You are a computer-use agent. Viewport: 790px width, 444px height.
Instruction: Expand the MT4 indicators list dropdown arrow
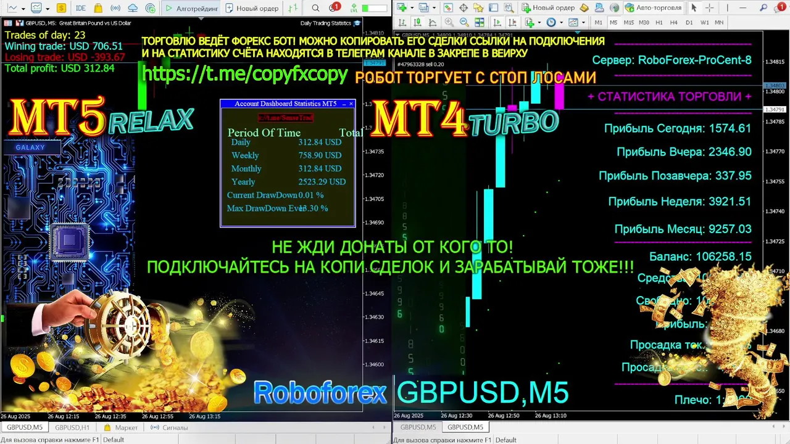539,22
